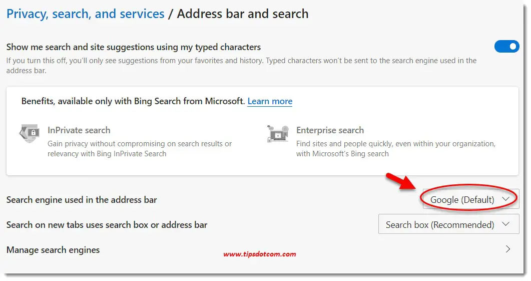Click the Learn more link about Bing benefits
Image resolution: width=531 pixels, height=281 pixels.
coord(270,101)
